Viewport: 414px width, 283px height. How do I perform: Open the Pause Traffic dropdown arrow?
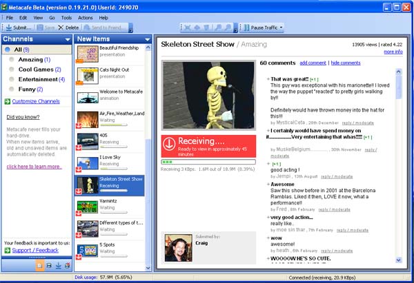click(281, 28)
